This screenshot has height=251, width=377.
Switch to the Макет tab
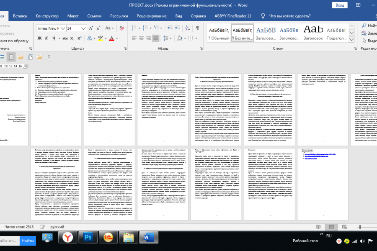coord(73,16)
